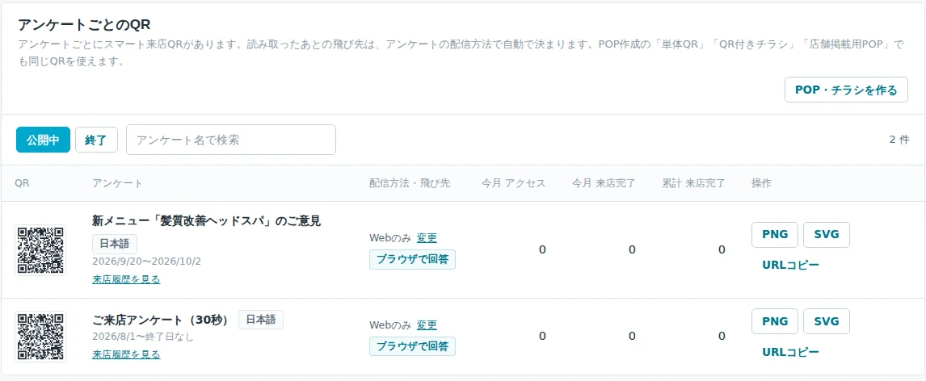Click 日本語 tag in 髪質改善ヘッドスパ row

click(x=115, y=244)
